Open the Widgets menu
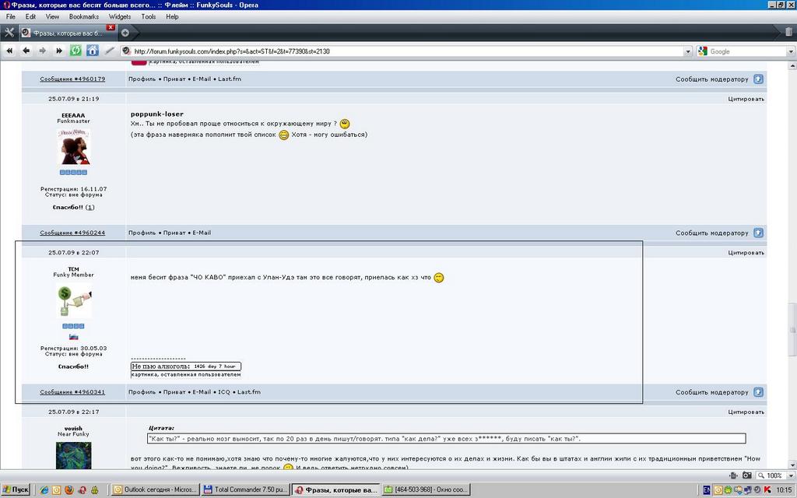Viewport: 797px width, 498px height. pyautogui.click(x=120, y=16)
